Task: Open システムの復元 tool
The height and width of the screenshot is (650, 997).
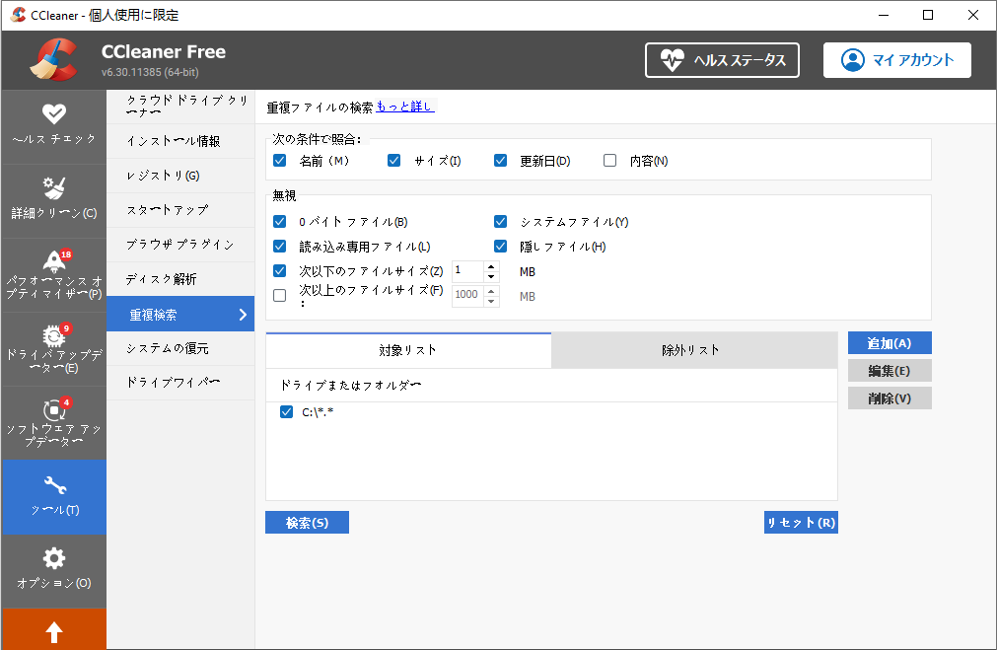Action: click(x=180, y=348)
